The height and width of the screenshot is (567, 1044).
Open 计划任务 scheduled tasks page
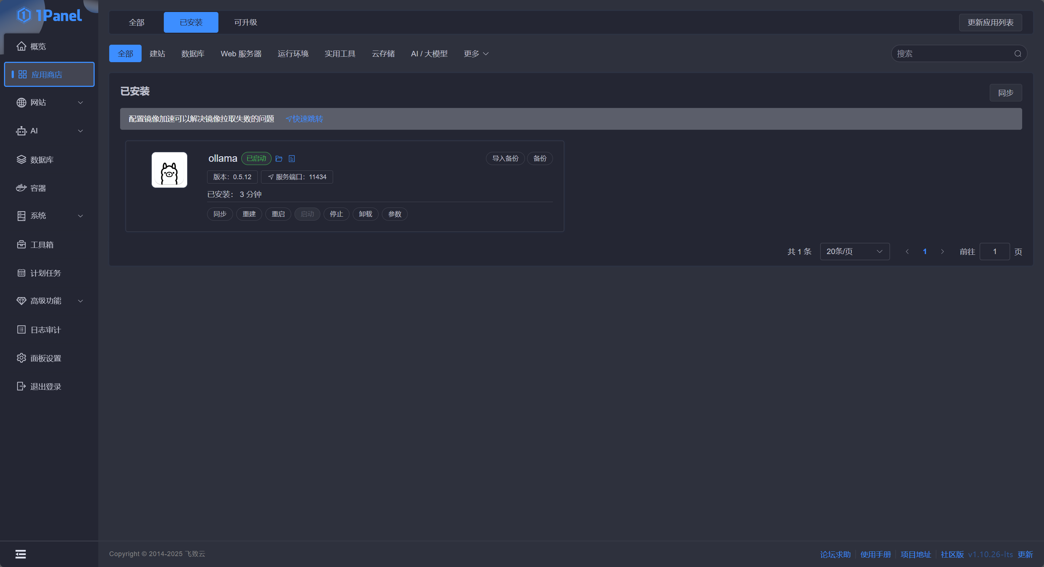[46, 273]
